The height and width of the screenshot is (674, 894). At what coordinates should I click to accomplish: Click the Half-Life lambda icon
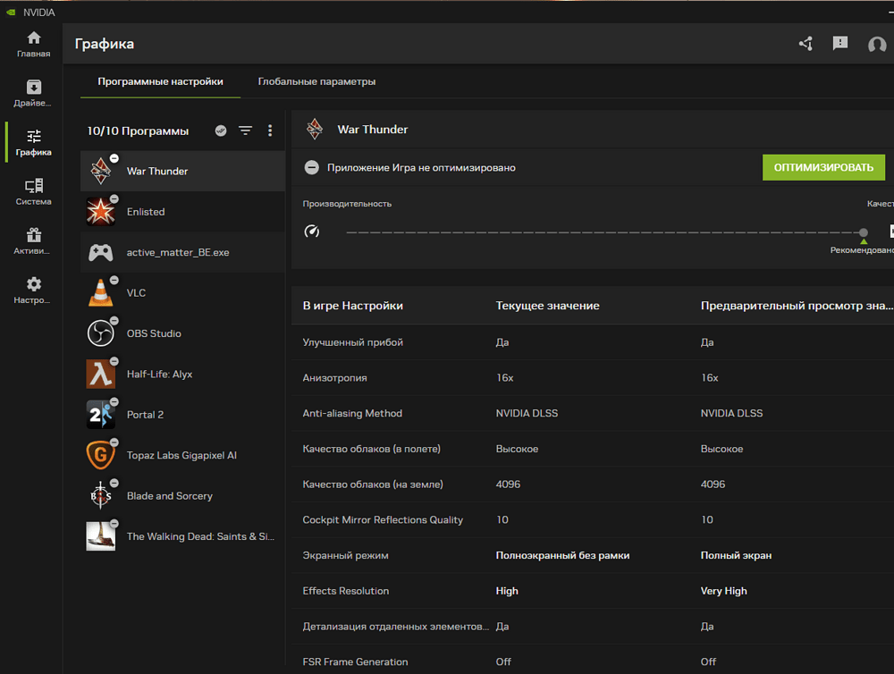100,374
